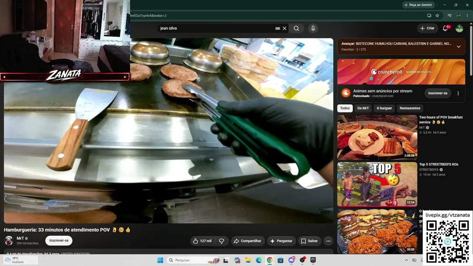Image resolution: width=473 pixels, height=266 pixels.
Task: Clear the 'jean silva' search text
Action: pyautogui.click(x=285, y=28)
